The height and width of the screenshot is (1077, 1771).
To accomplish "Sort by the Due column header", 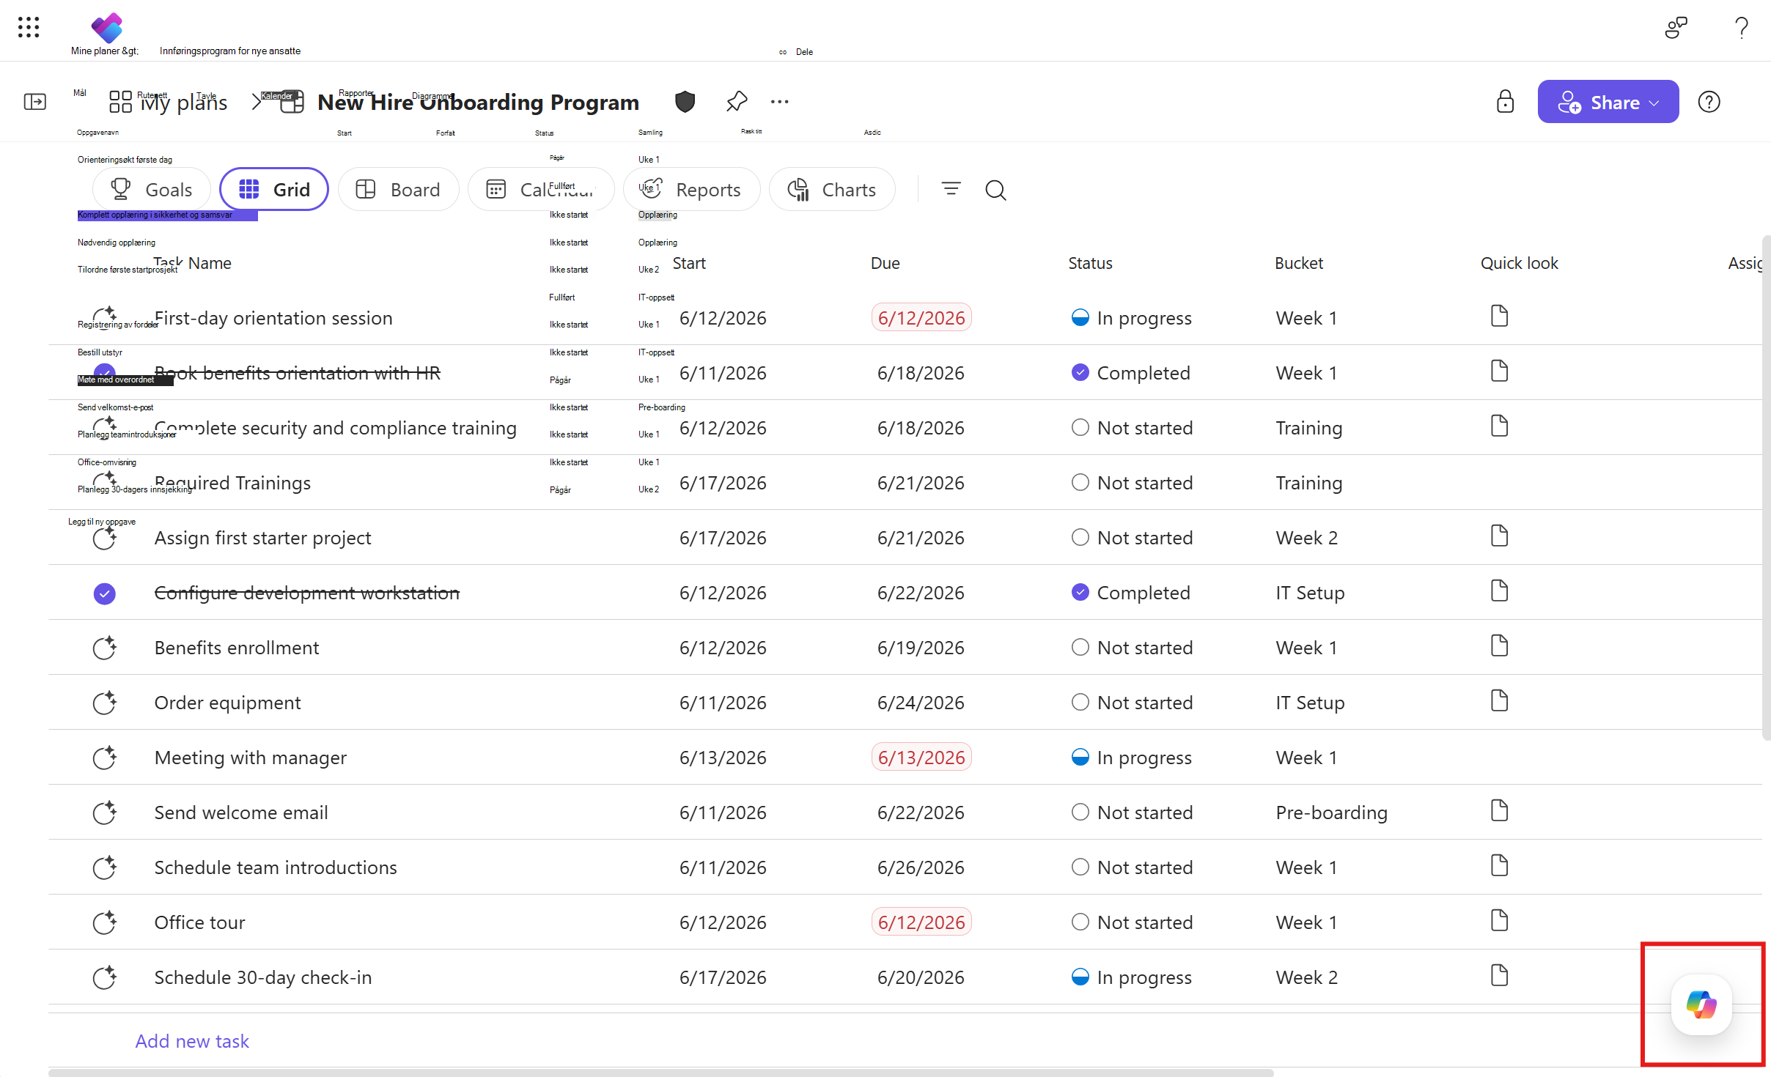I will click(x=885, y=263).
